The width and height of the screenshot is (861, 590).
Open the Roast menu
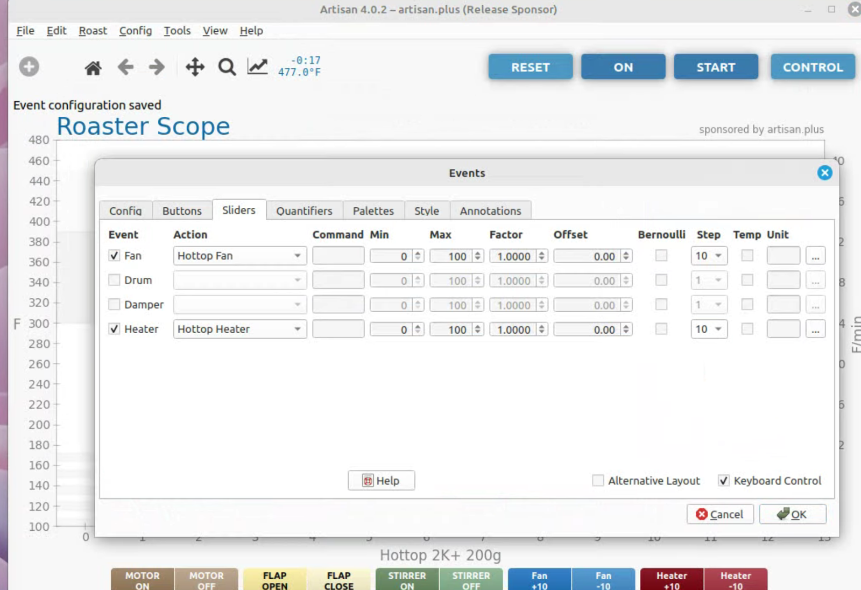[93, 31]
